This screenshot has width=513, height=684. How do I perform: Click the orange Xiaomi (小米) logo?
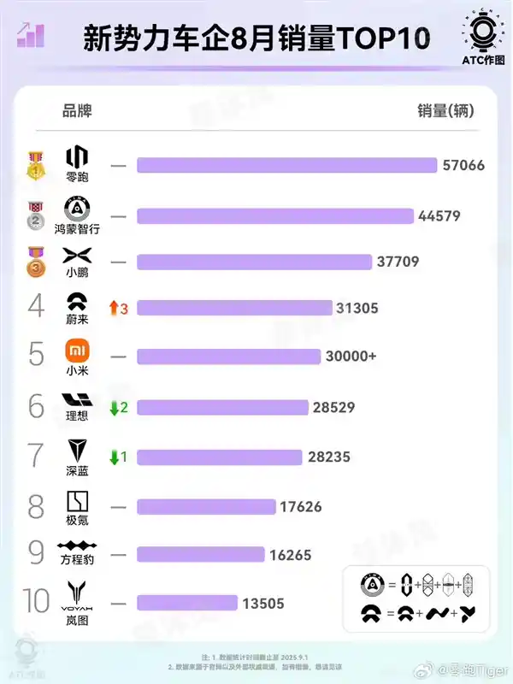(77, 351)
